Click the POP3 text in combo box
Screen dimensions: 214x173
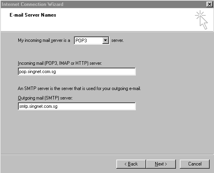point(81,41)
